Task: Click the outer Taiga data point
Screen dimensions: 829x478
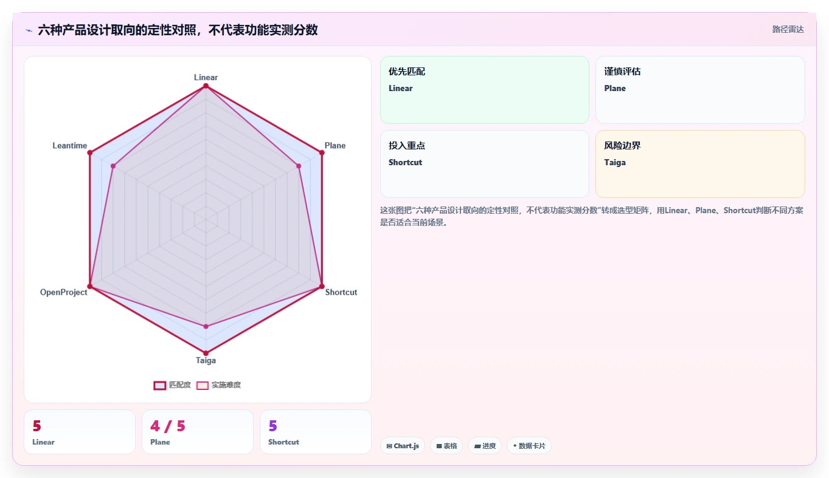Action: [206, 353]
